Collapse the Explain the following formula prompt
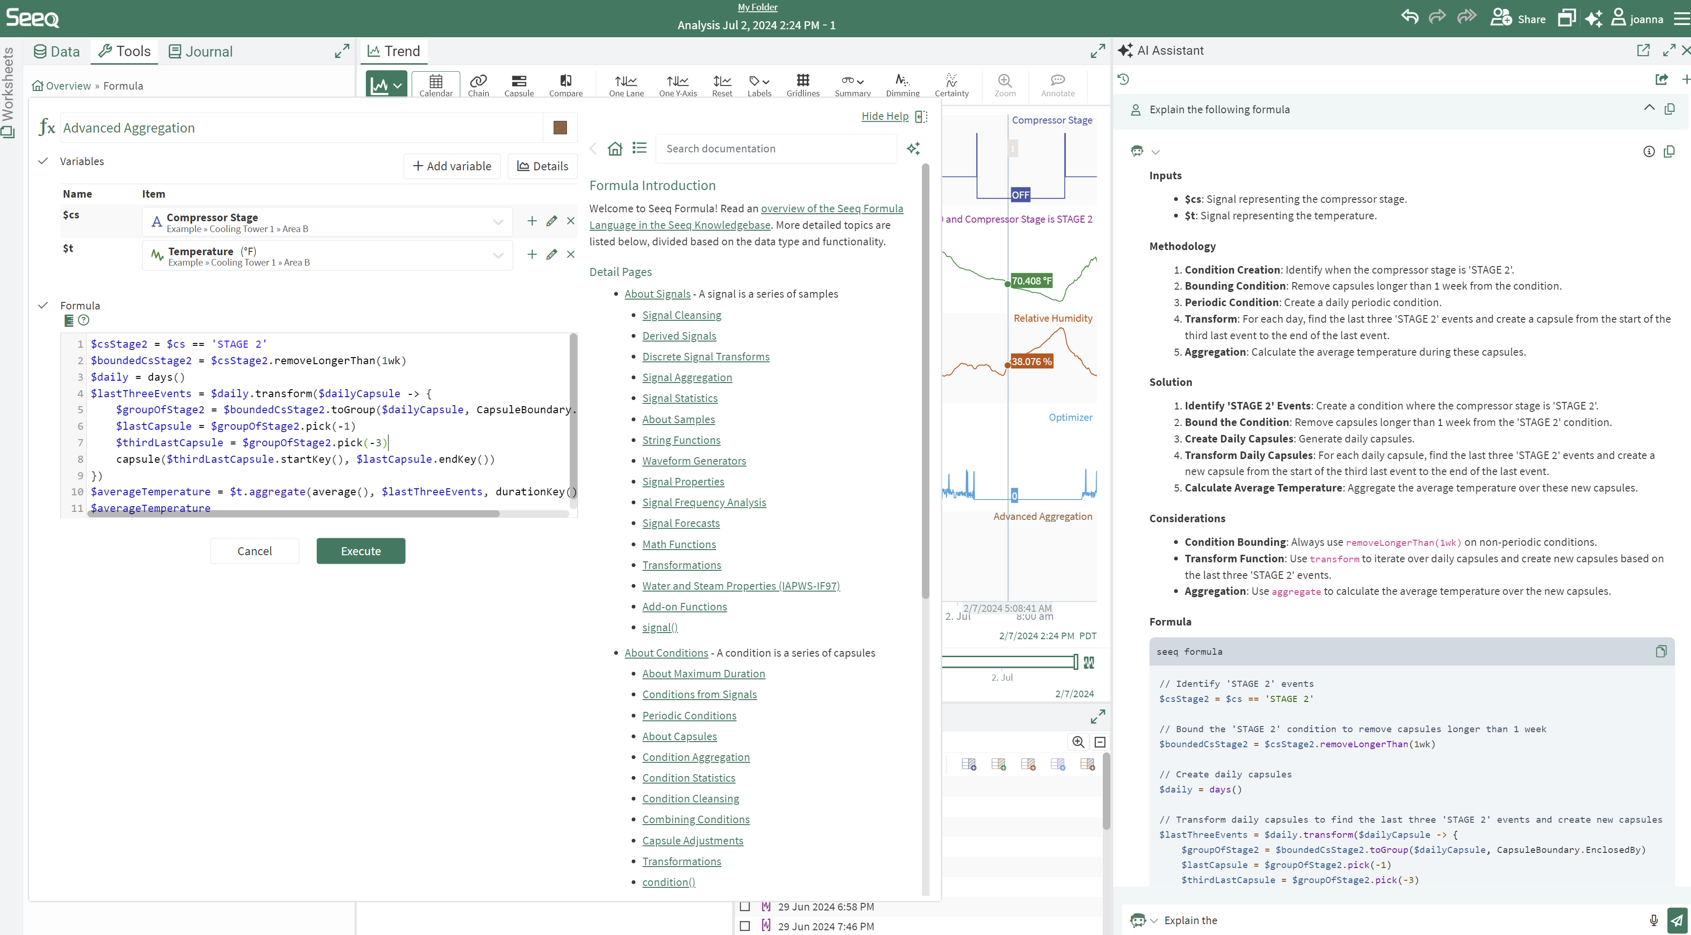This screenshot has width=1691, height=935. (1649, 108)
